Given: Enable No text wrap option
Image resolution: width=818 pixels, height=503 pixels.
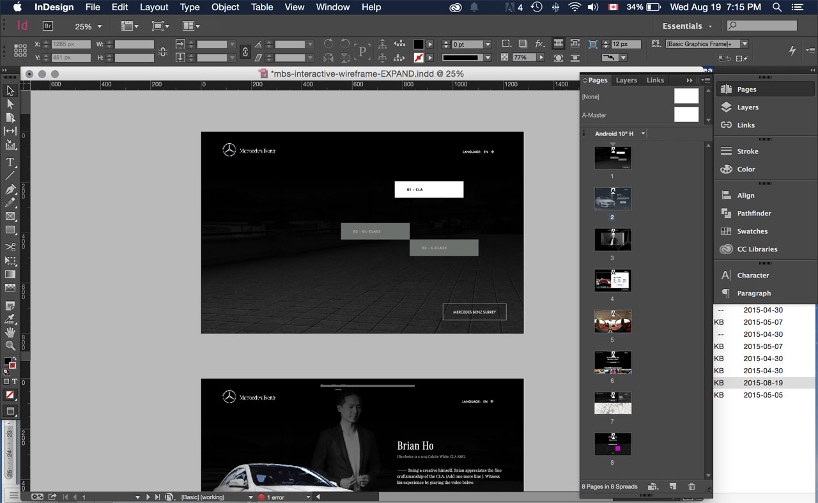Looking at the screenshot, I should point(559,44).
